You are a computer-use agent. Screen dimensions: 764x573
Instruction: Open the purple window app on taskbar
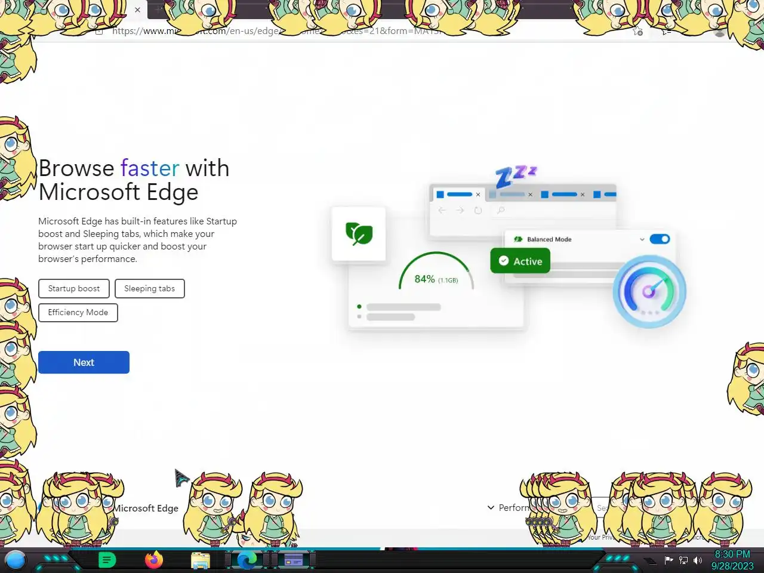293,560
